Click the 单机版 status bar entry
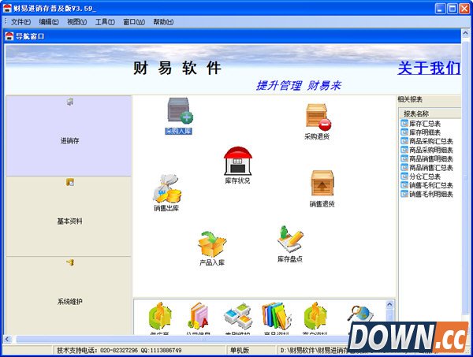Viewport: 473px width, 357px height. pos(240,351)
